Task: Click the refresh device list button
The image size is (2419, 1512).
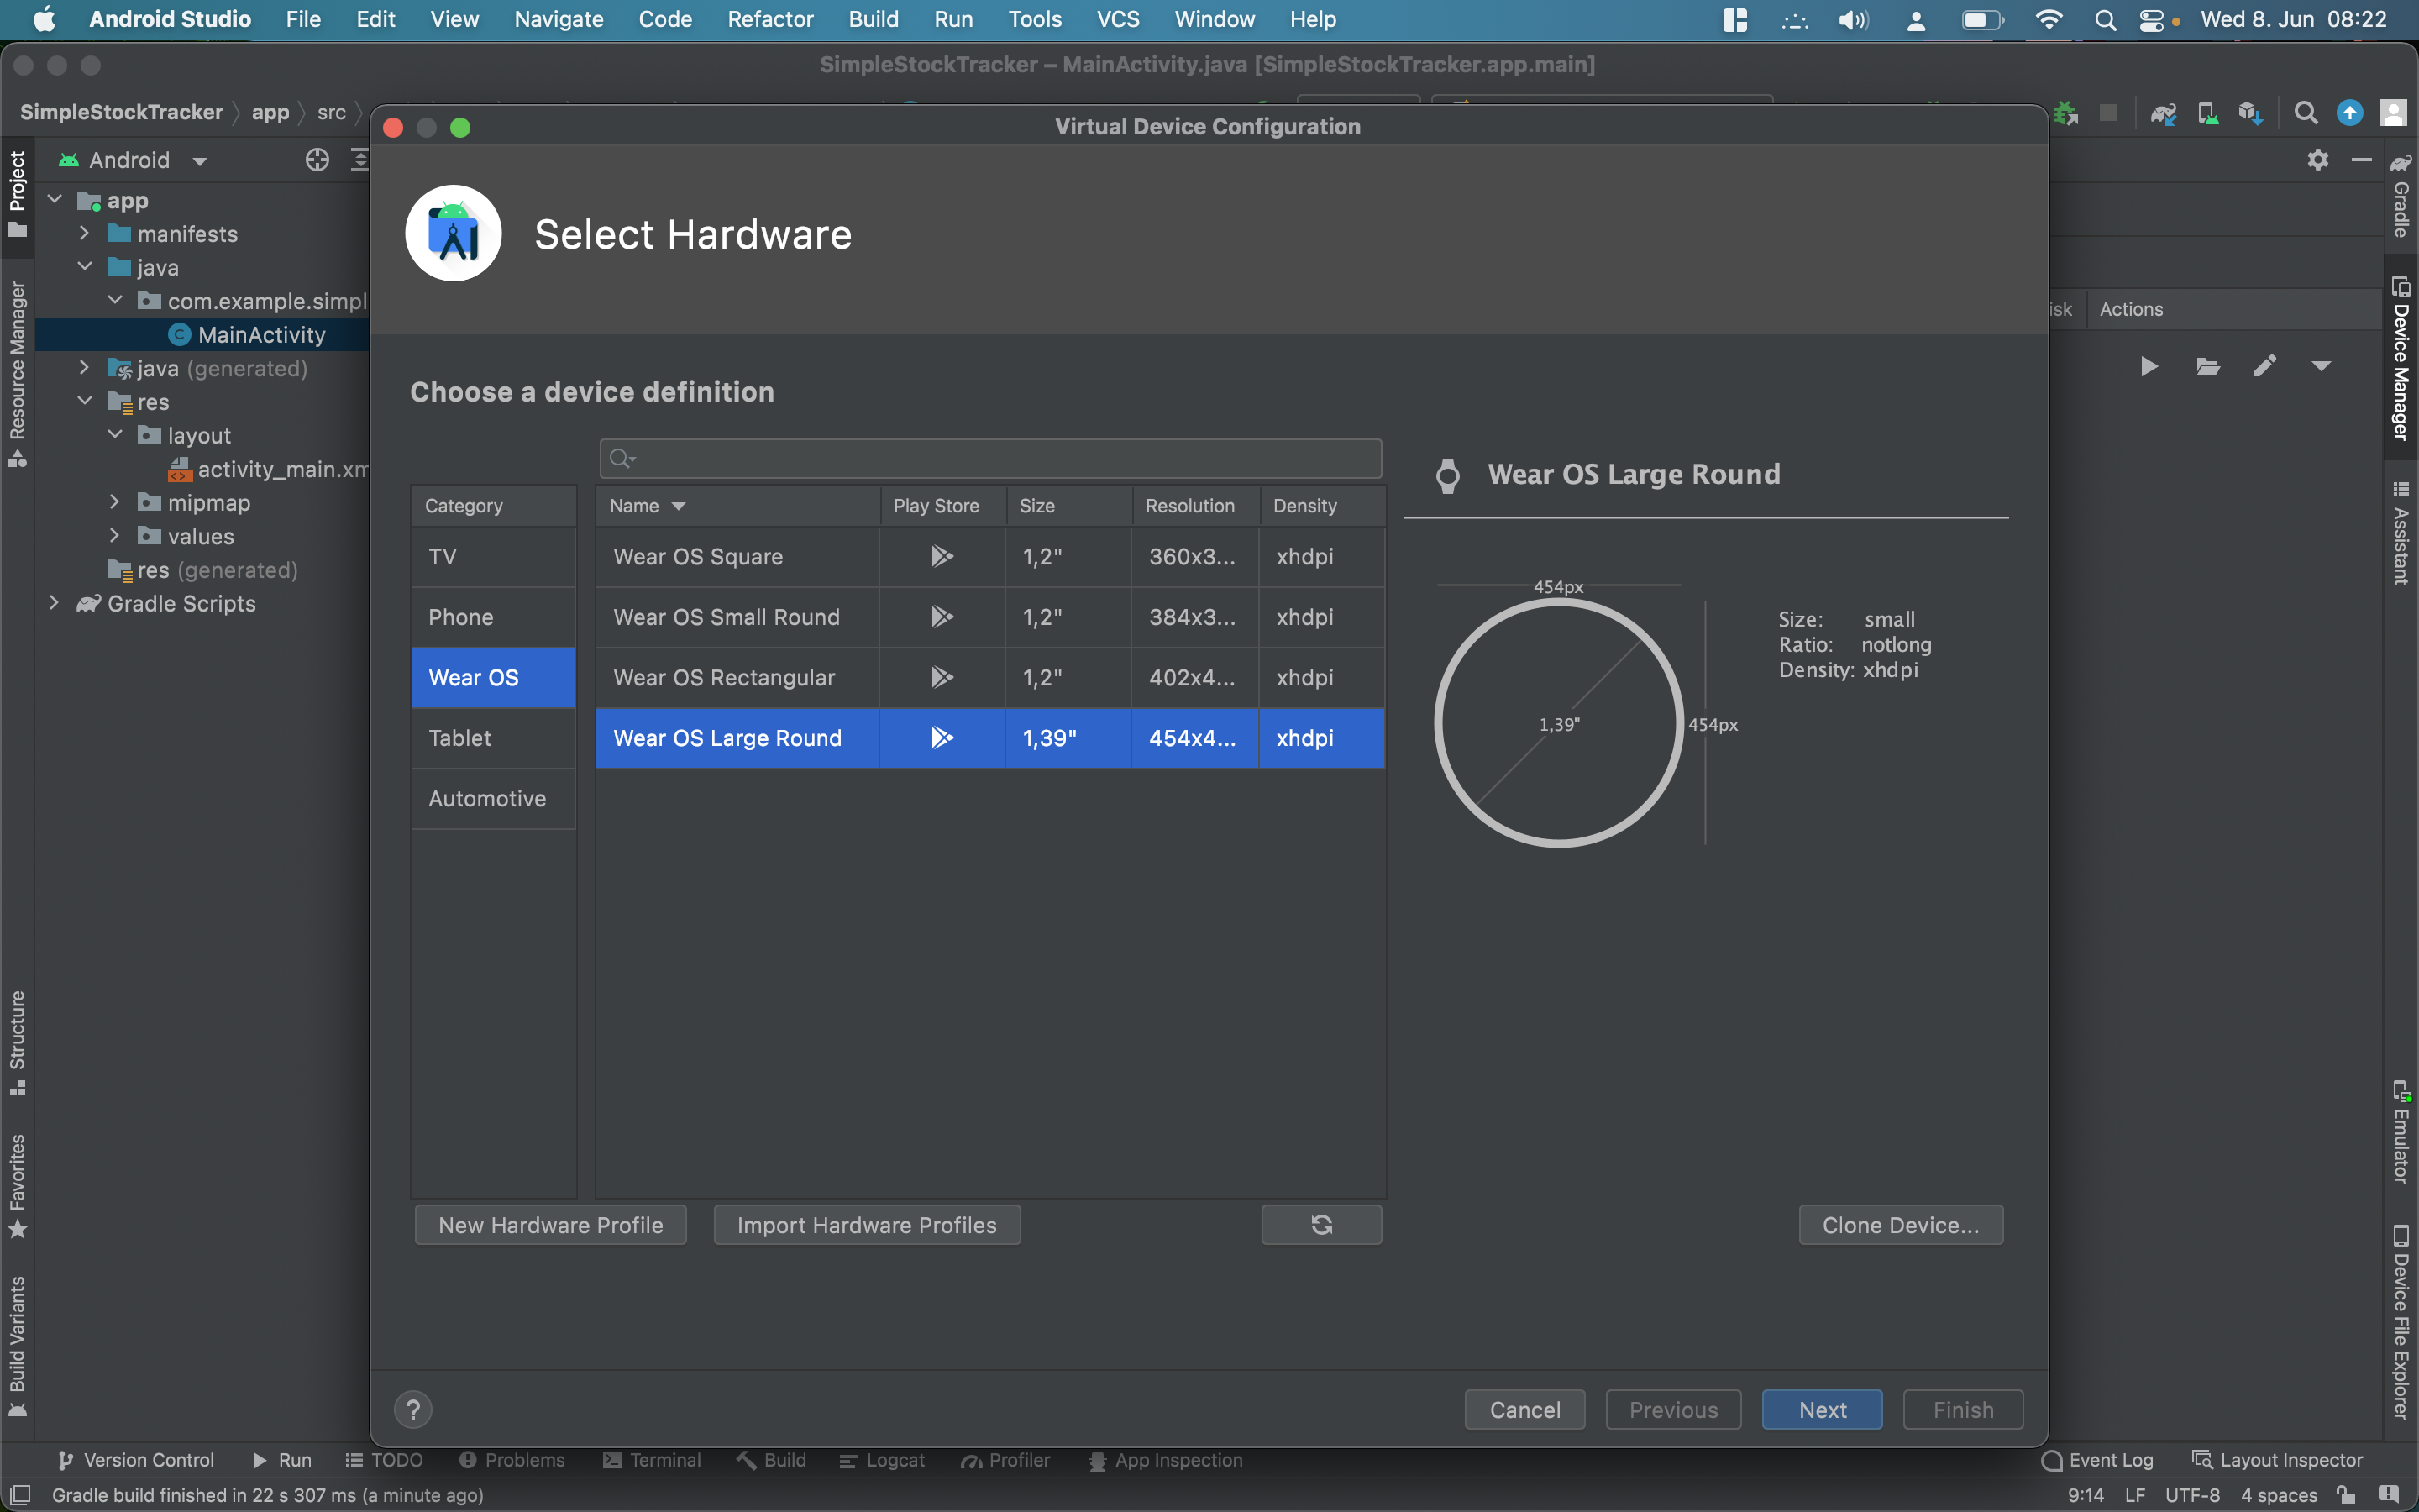Action: click(x=1320, y=1225)
